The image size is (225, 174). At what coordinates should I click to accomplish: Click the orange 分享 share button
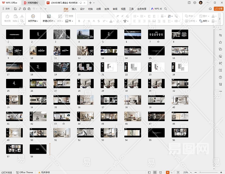point(218,9)
